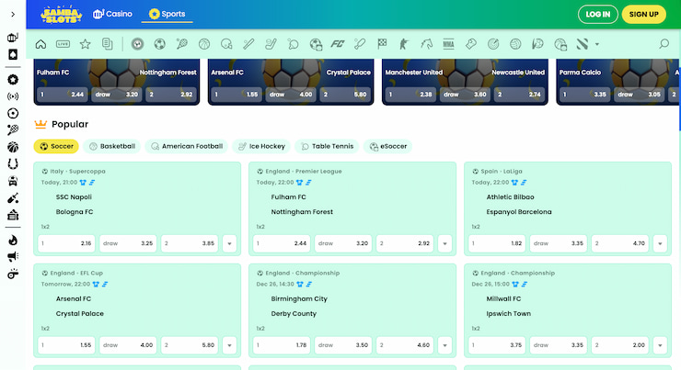This screenshot has height=370, width=681.
Task: Open whistle icon in left sidebar
Action: pyautogui.click(x=13, y=274)
